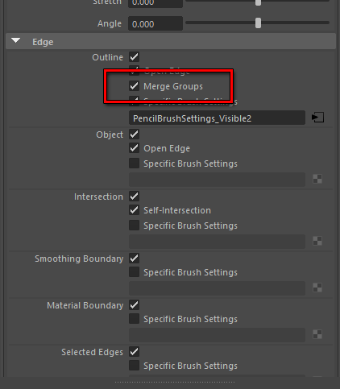This screenshot has height=389, width=340.
Task: Enable Specific Brush Settings under Object
Action: [x=134, y=163]
